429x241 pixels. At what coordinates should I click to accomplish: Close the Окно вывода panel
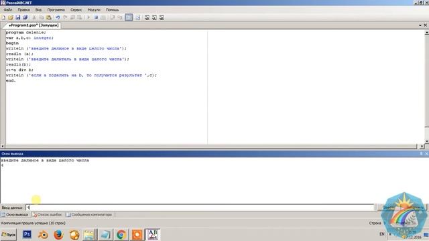(x=426, y=153)
